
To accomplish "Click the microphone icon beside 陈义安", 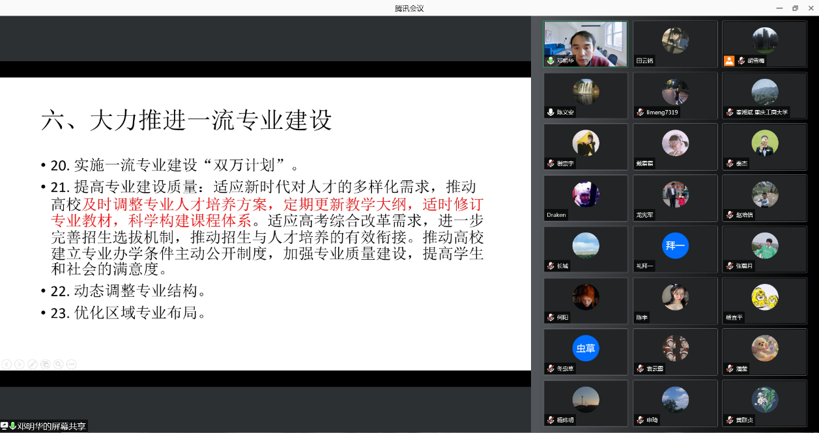I will [551, 112].
